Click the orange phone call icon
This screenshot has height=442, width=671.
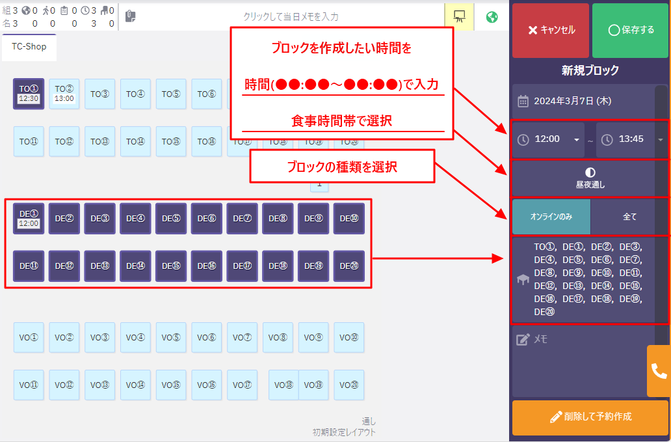(659, 371)
